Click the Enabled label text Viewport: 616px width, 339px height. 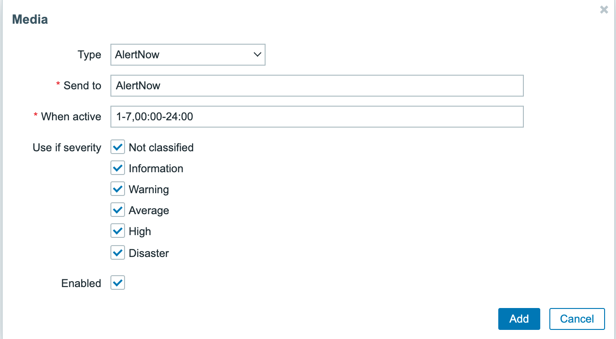pyautogui.click(x=81, y=283)
